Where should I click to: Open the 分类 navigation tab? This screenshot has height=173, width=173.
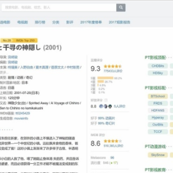point(56,22)
